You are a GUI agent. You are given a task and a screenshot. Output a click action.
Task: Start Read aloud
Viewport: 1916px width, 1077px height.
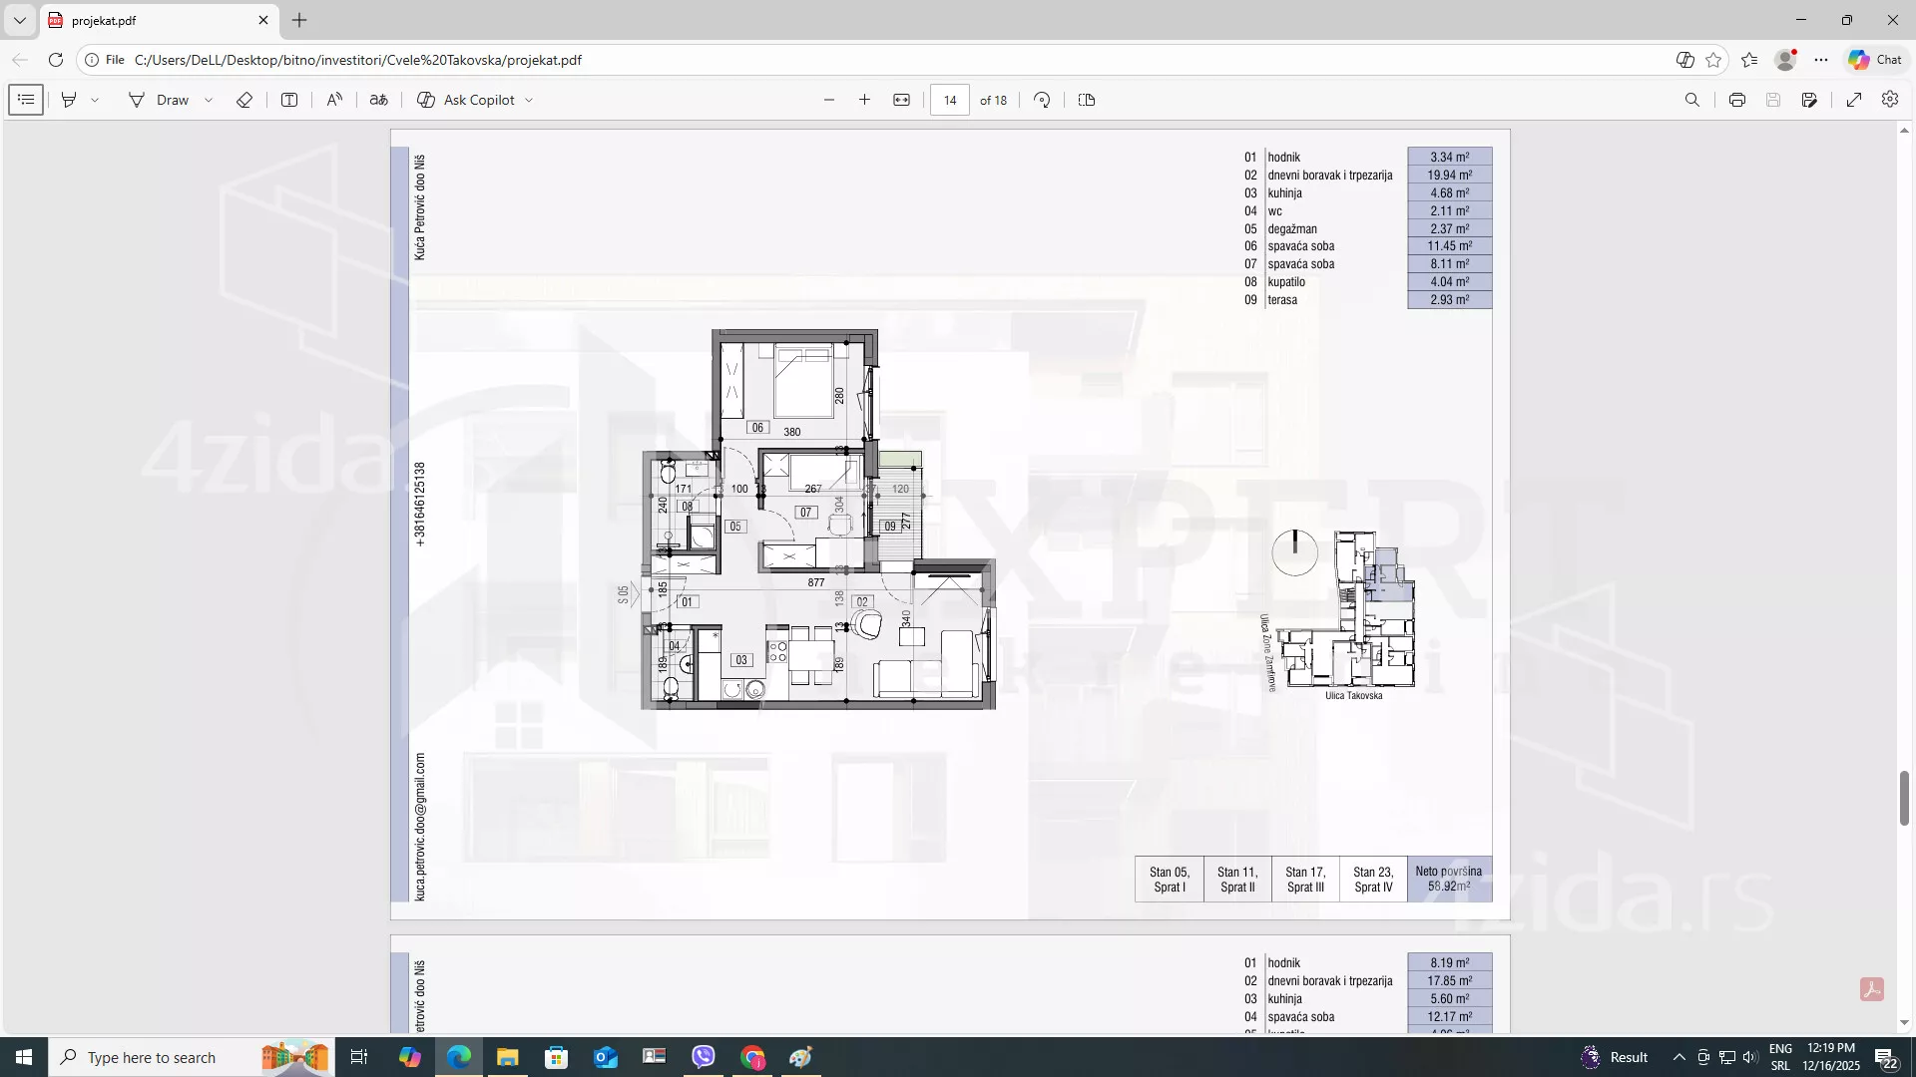pyautogui.click(x=334, y=100)
